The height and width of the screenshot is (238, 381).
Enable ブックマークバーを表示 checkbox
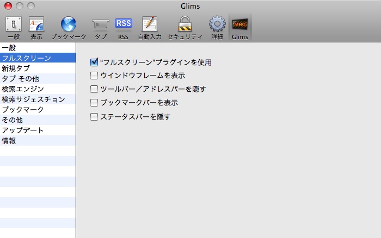point(94,103)
